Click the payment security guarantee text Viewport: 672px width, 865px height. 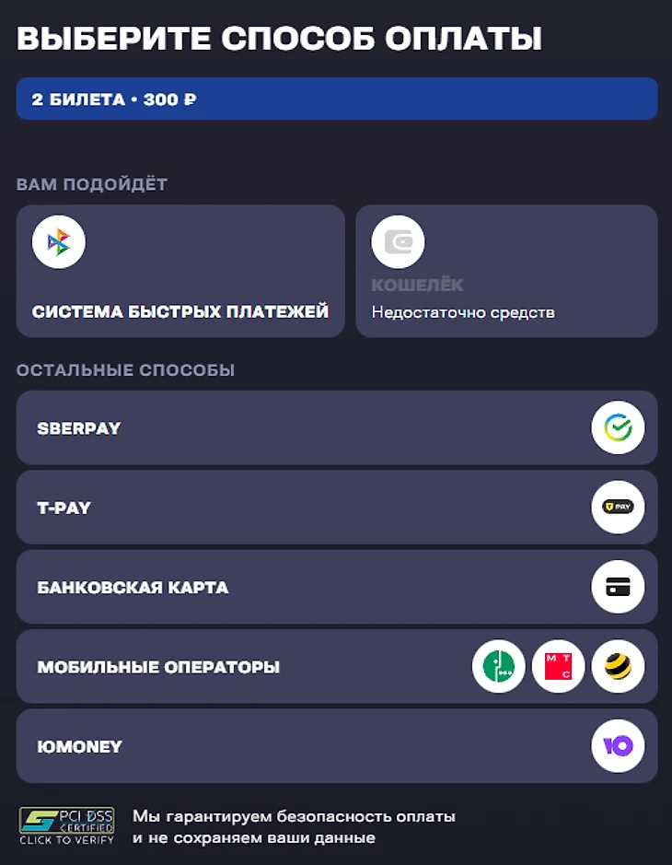(x=294, y=827)
